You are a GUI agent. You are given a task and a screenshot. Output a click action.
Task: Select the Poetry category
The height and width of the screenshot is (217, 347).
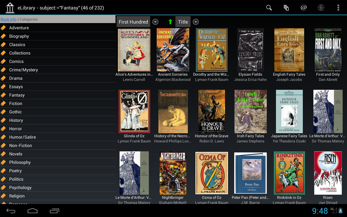tap(15, 171)
